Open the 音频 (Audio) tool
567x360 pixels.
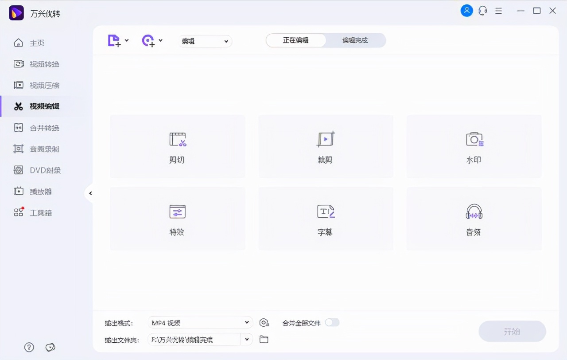[474, 219]
